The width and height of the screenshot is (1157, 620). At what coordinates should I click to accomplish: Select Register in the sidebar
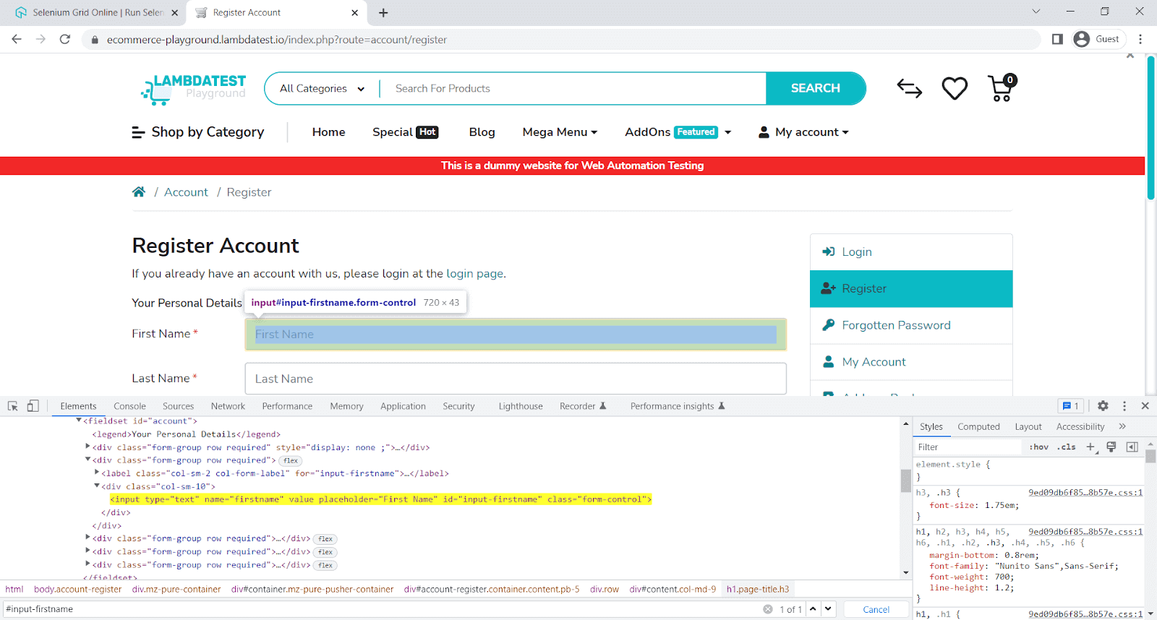(x=911, y=288)
